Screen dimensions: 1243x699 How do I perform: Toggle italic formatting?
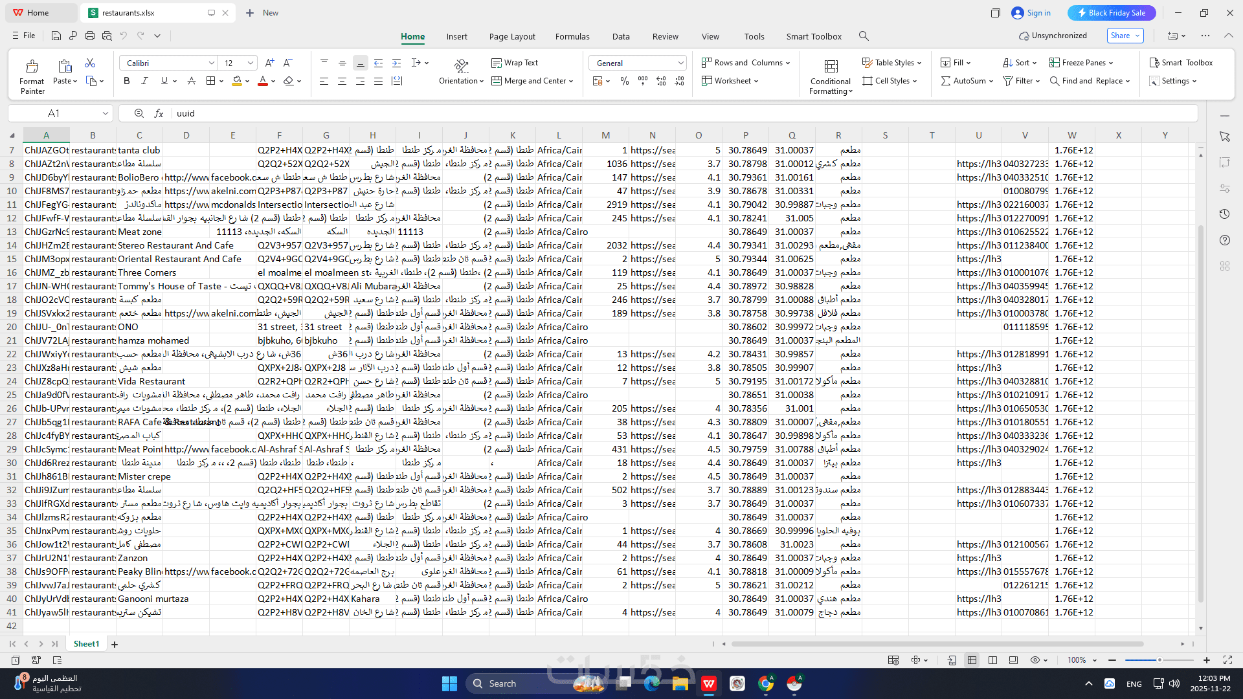pos(144,81)
